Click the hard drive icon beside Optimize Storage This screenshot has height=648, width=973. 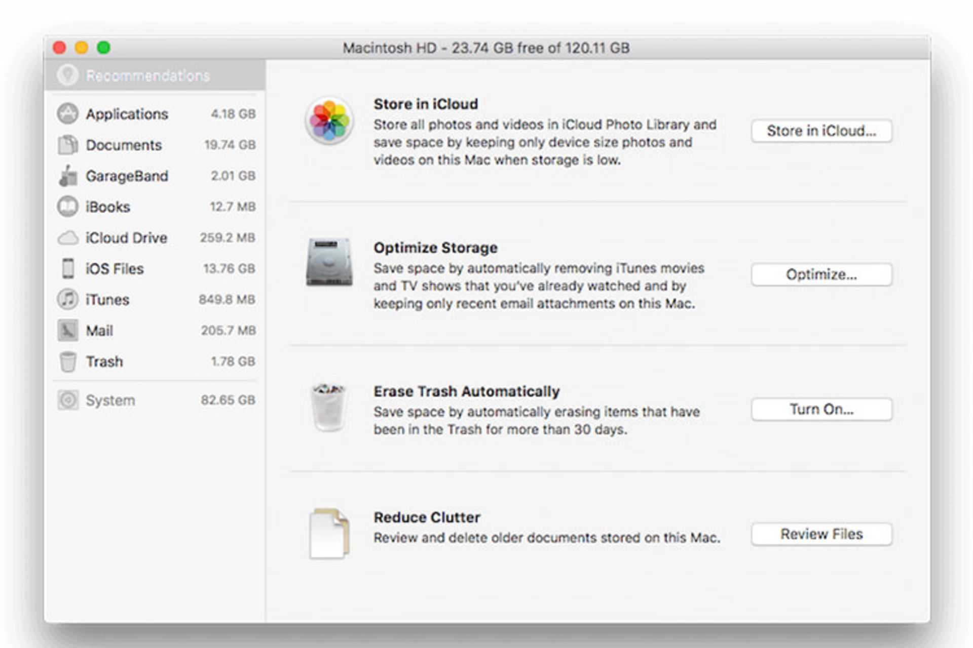tap(329, 262)
